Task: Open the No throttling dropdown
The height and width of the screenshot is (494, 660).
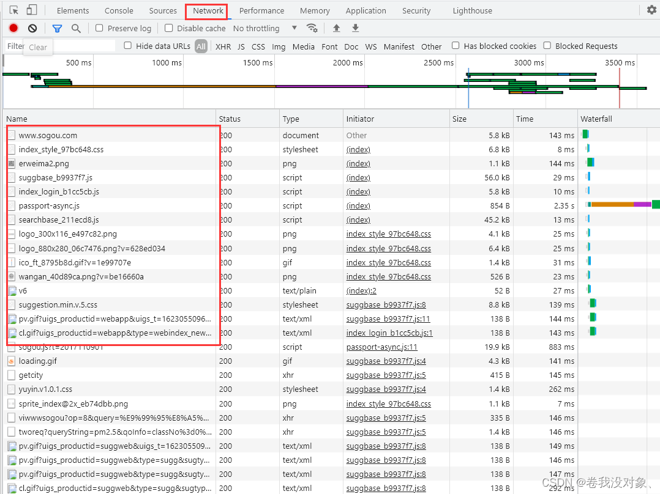Action: click(265, 28)
